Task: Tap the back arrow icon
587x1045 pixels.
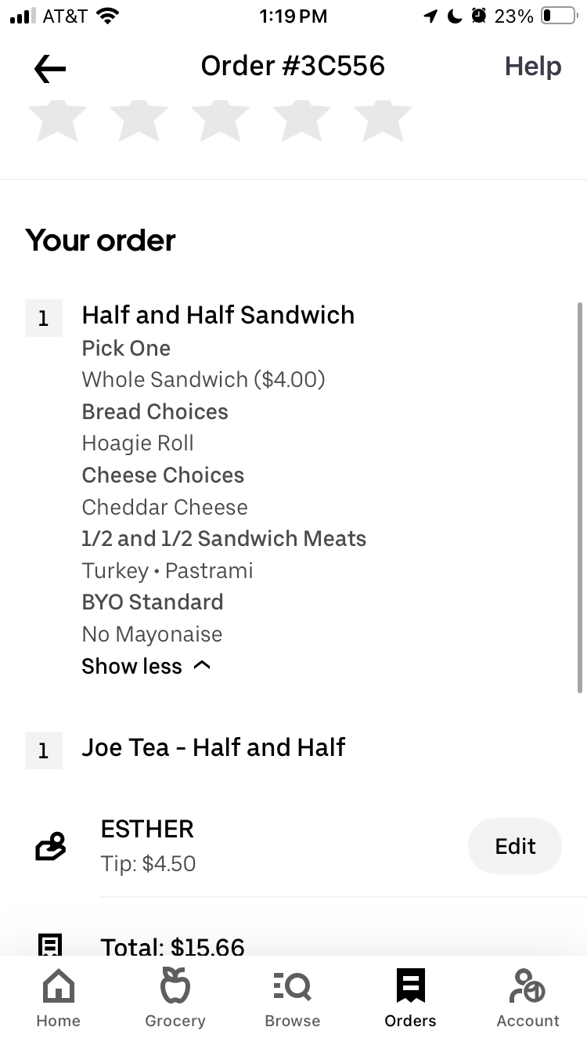Action: tap(50, 69)
